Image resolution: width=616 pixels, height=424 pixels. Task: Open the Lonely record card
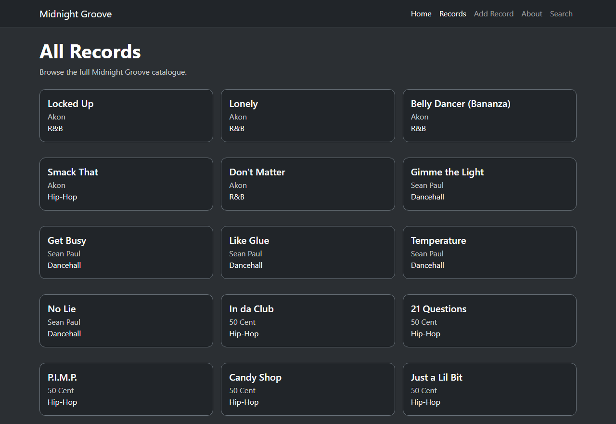[x=308, y=116]
